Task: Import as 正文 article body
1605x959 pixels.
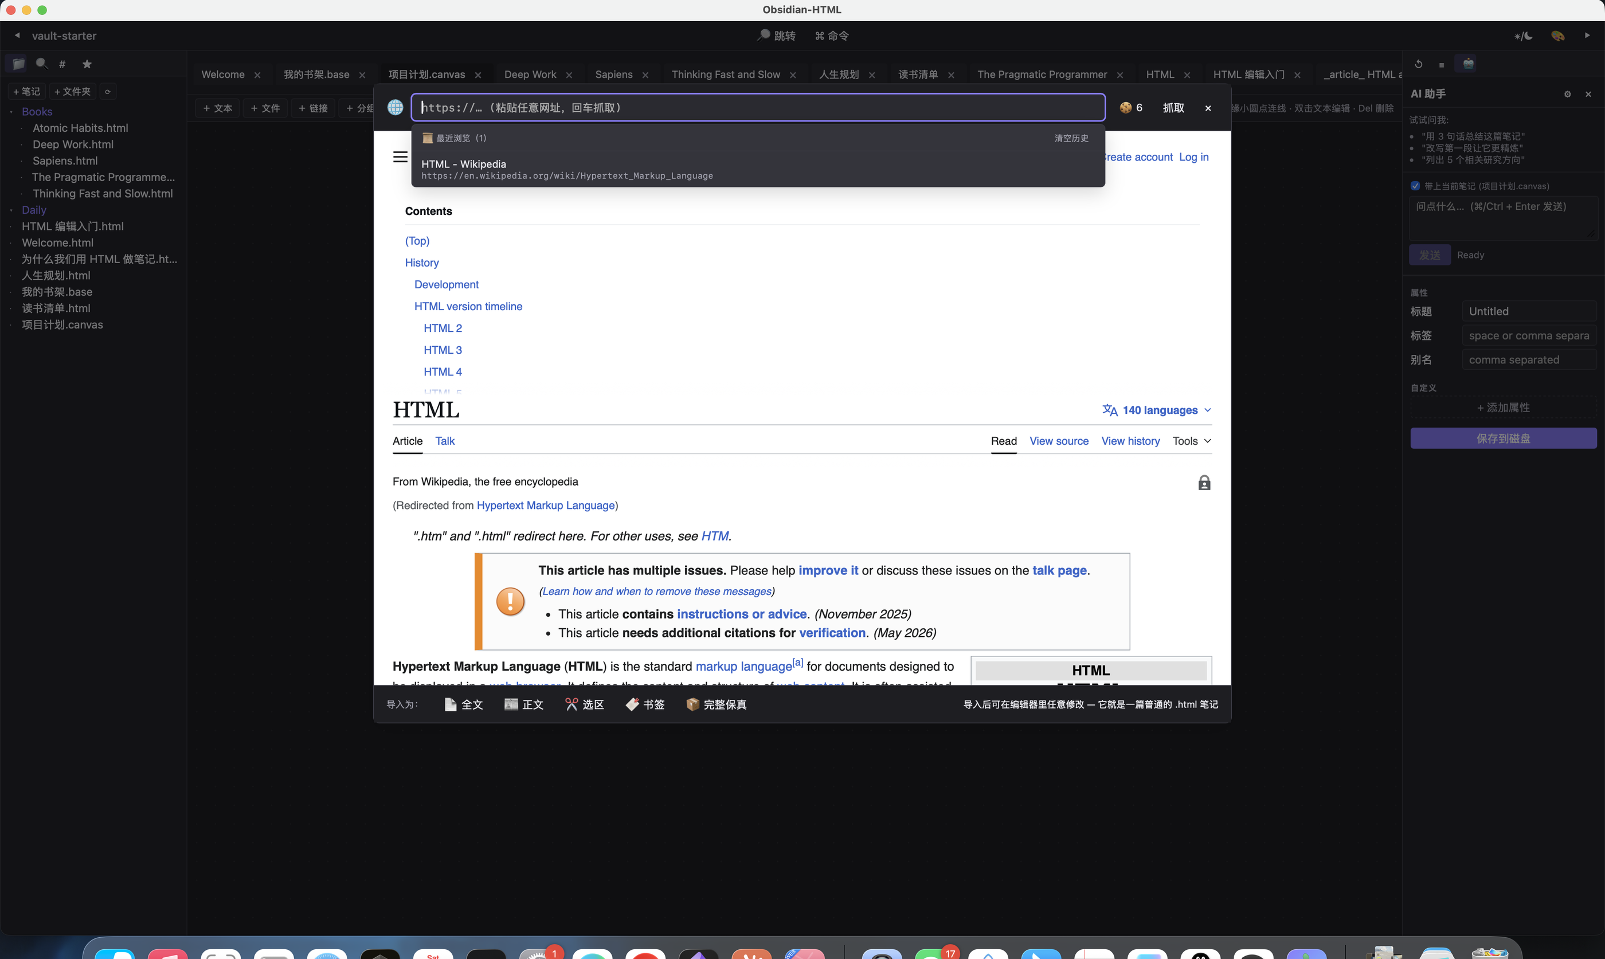Action: click(x=524, y=704)
